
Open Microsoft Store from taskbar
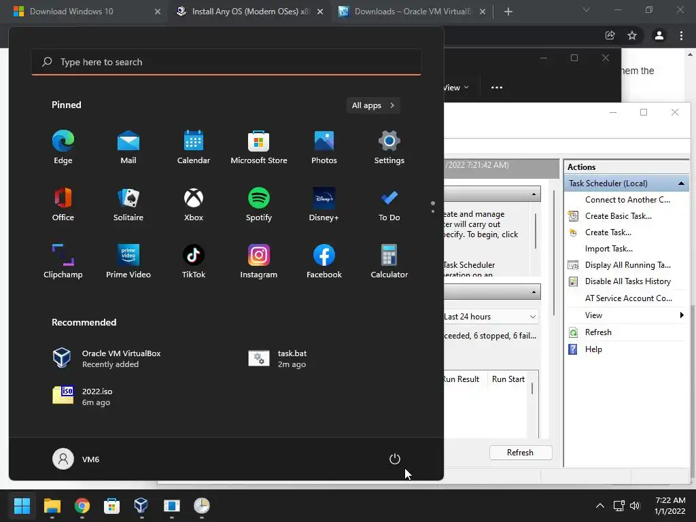tap(112, 506)
